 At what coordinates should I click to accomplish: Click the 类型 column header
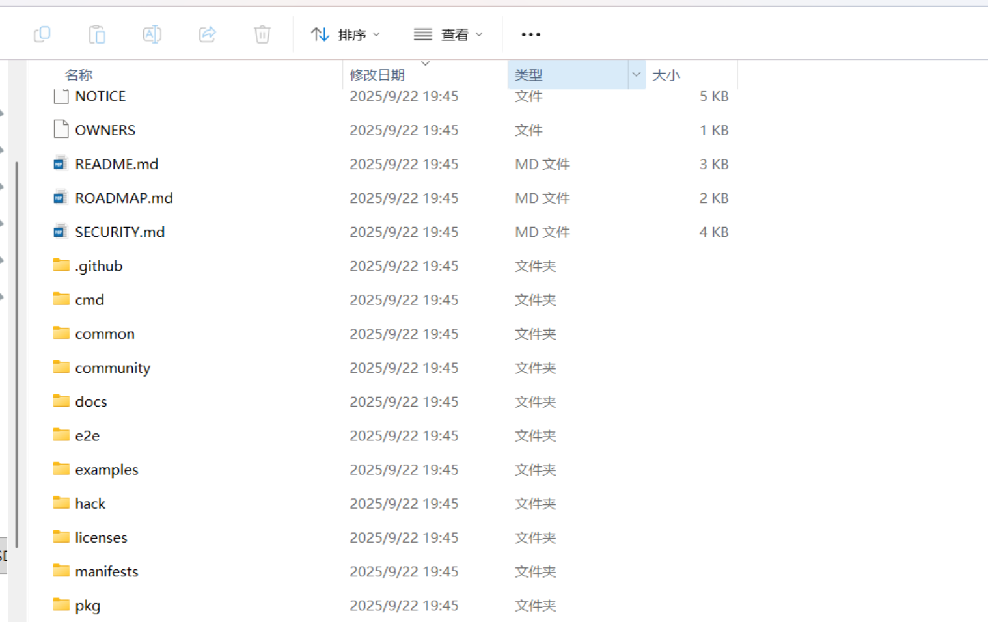click(568, 75)
